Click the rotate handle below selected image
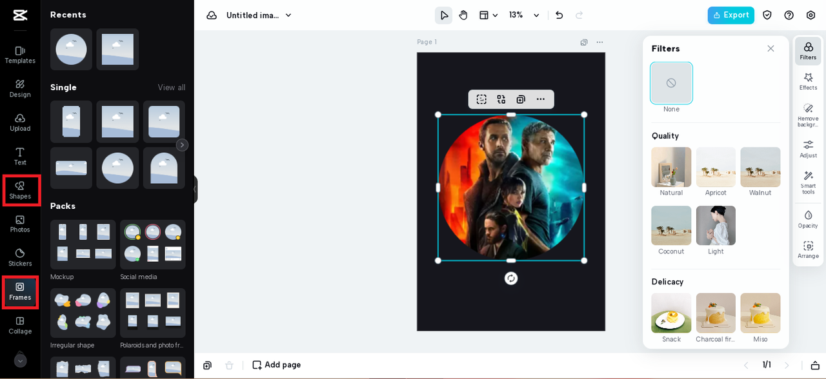This screenshot has height=379, width=826. (x=511, y=278)
